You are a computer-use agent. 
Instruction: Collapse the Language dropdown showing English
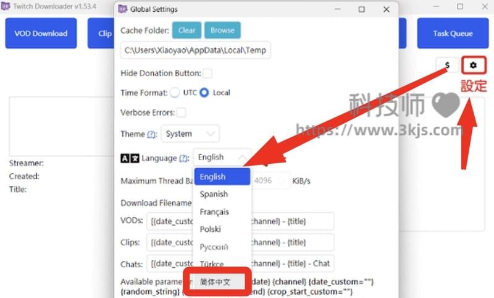(222, 157)
